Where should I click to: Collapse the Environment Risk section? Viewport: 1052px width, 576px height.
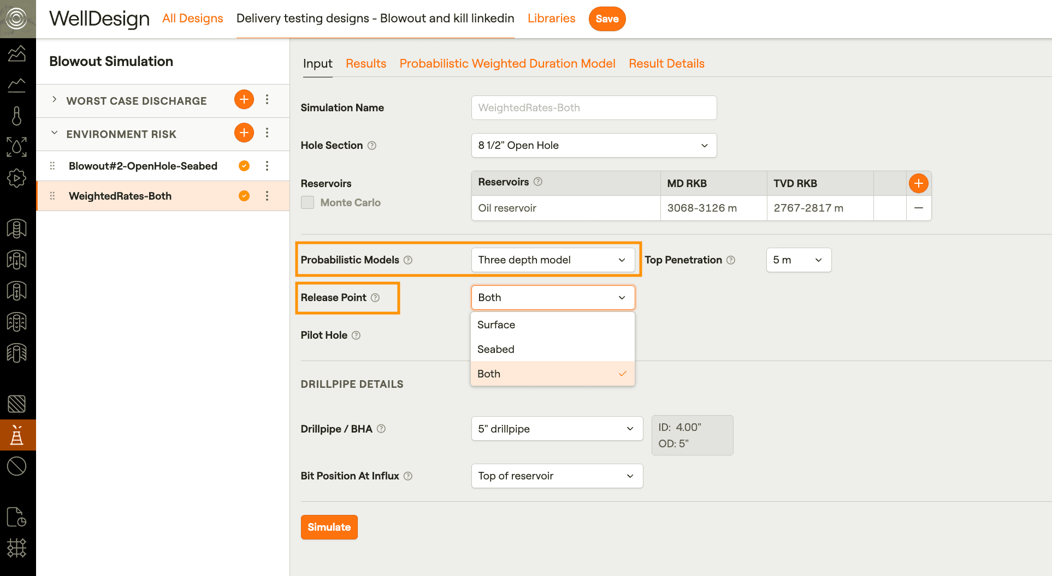pyautogui.click(x=54, y=133)
